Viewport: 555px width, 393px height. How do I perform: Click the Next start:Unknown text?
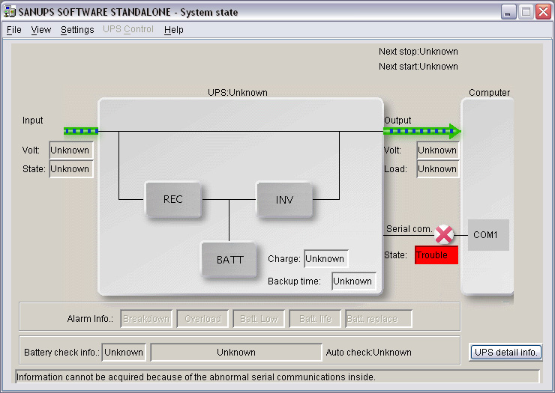pyautogui.click(x=418, y=67)
